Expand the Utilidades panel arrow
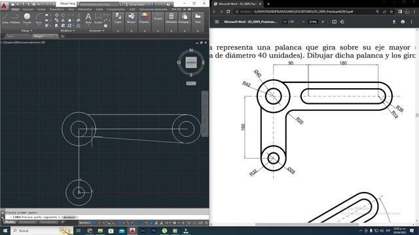The height and width of the screenshot is (235, 419). [x=172, y=31]
